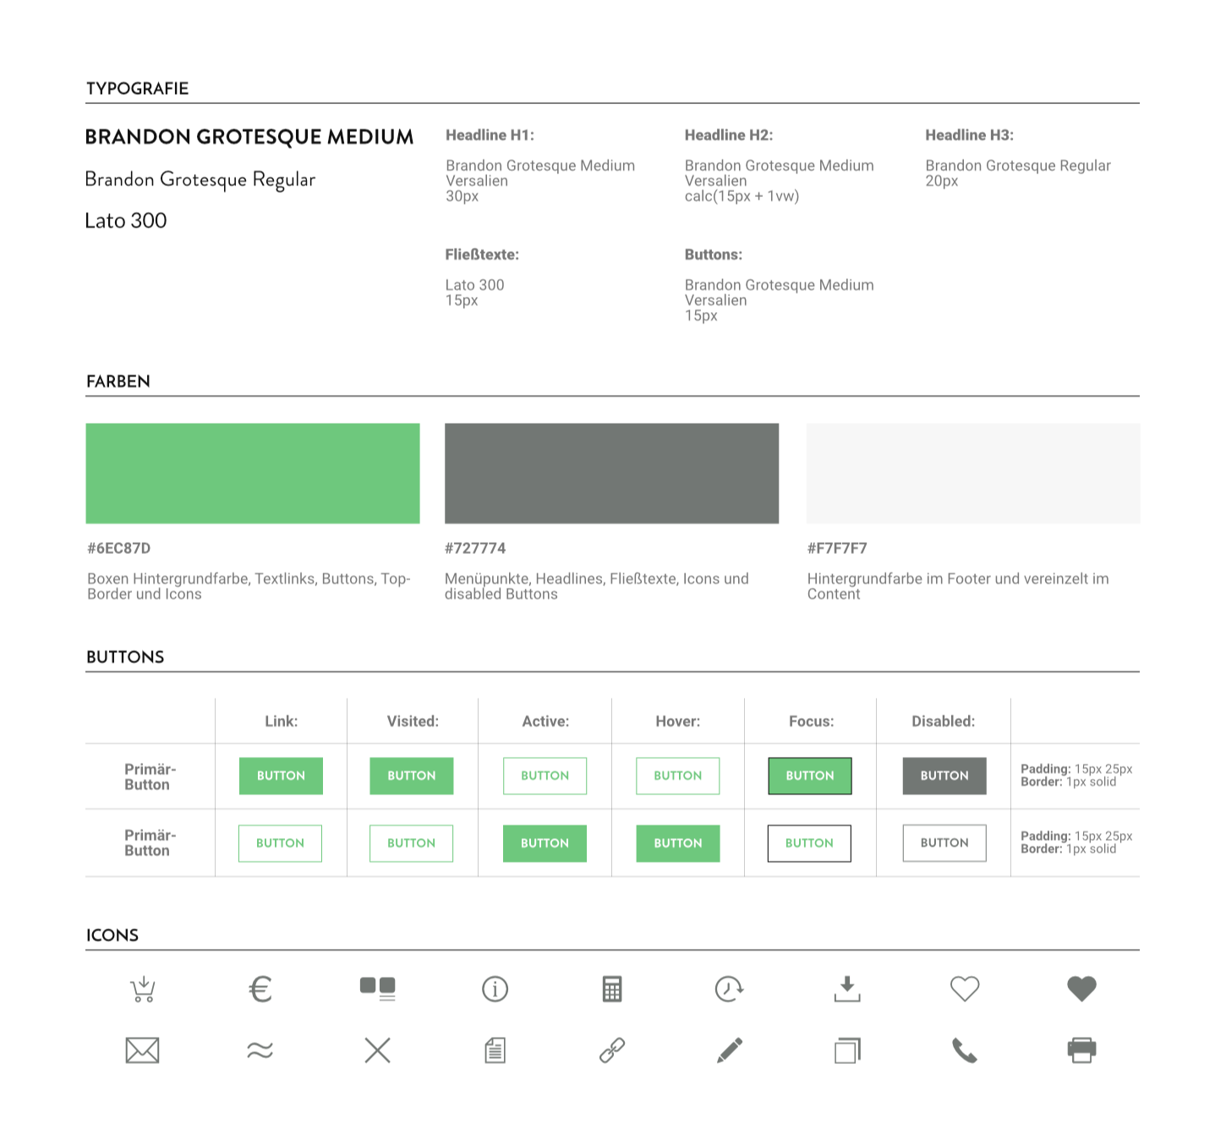Click the dark gray filled Disabled button
The width and height of the screenshot is (1226, 1146).
click(x=944, y=776)
